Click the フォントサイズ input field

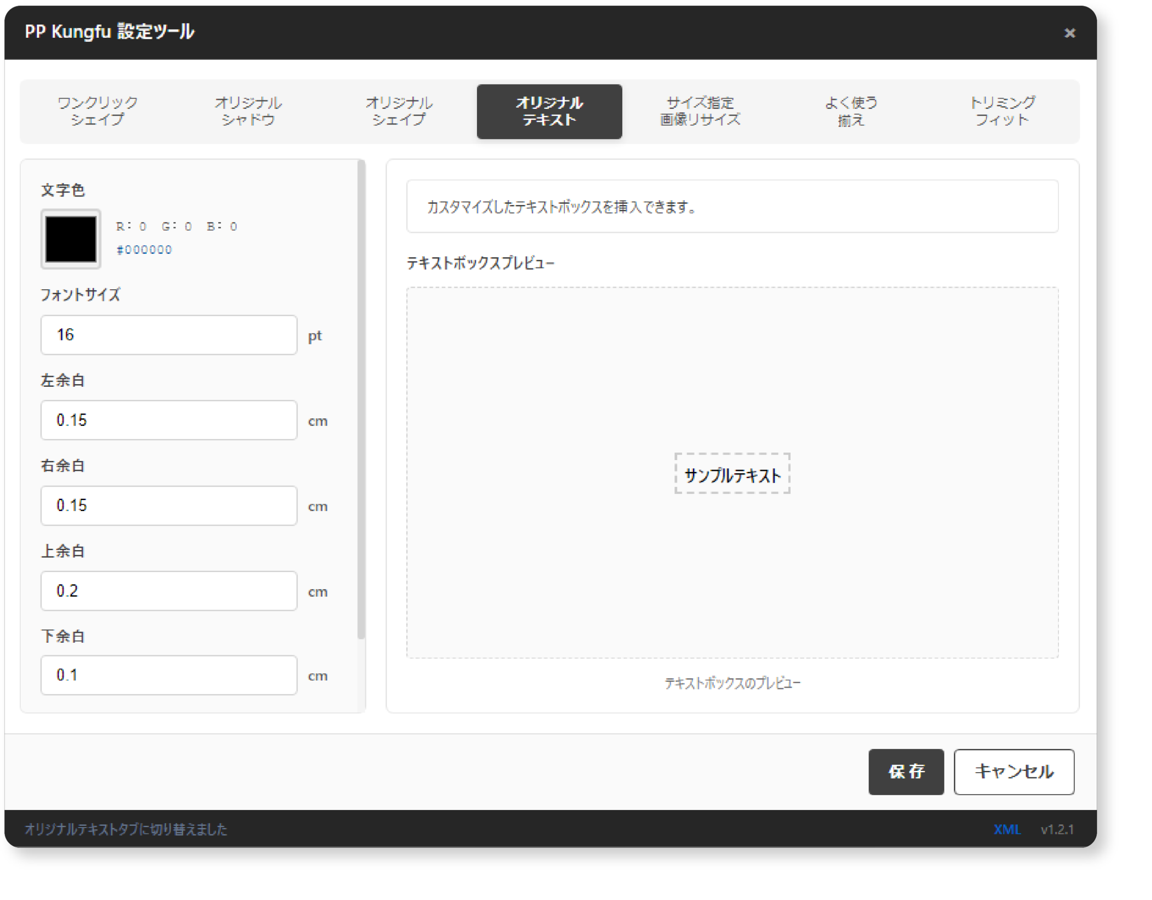coord(169,335)
